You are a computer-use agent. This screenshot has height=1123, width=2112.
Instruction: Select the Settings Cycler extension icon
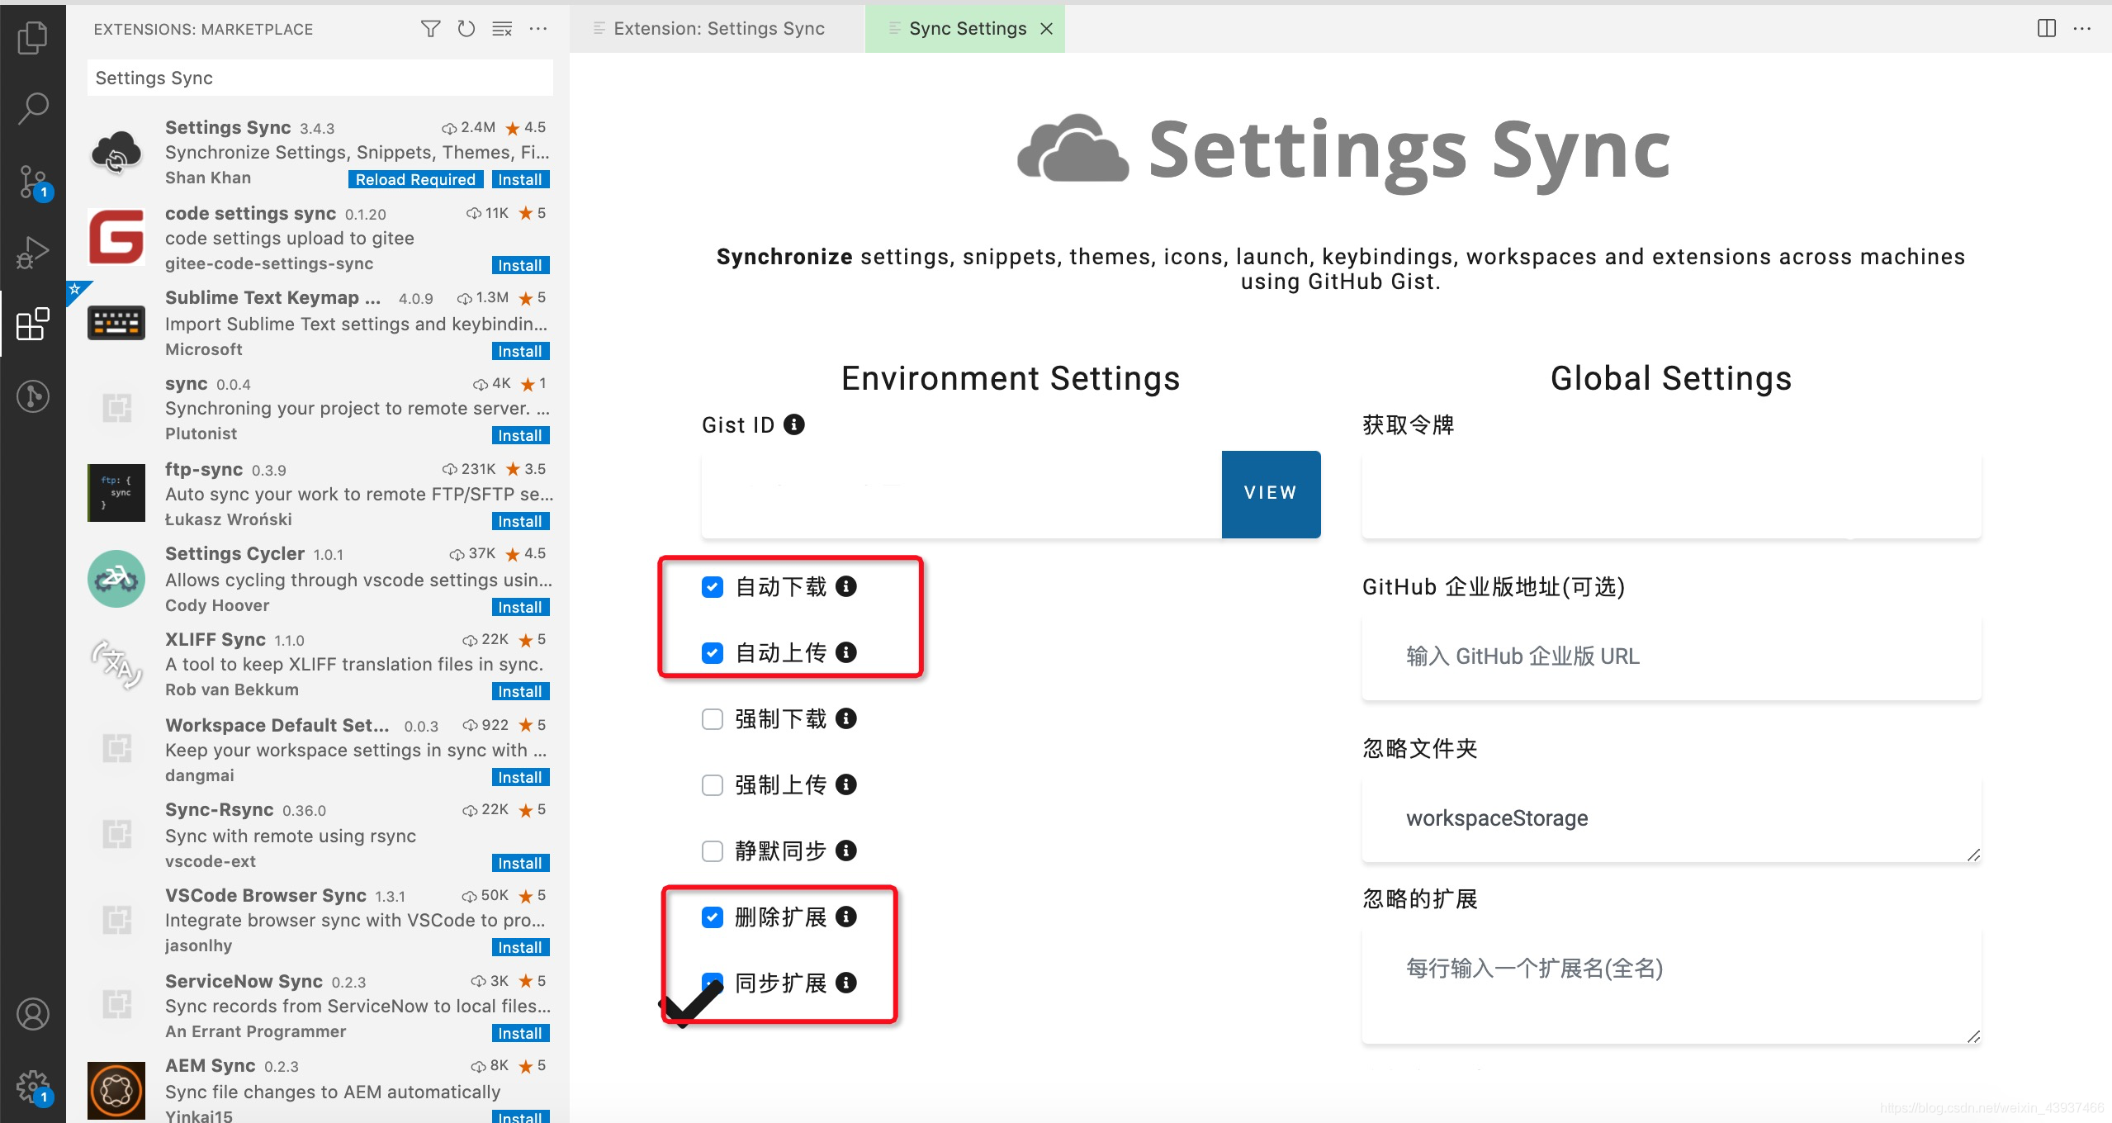point(116,579)
